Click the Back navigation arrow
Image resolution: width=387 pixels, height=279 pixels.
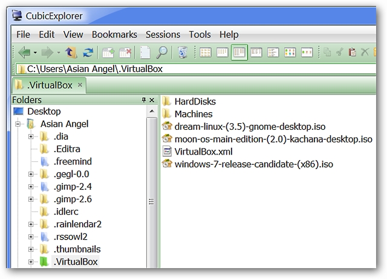coord(24,53)
